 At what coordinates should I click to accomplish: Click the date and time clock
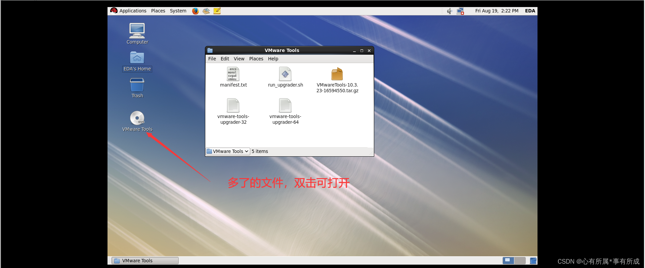[497, 11]
